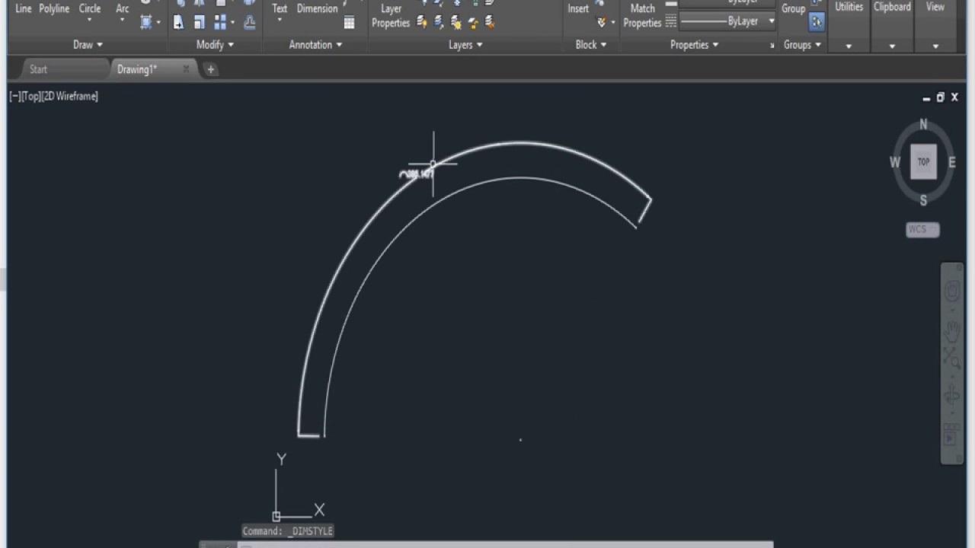975x548 pixels.
Task: Switch to the Start tab
Action: 38,69
